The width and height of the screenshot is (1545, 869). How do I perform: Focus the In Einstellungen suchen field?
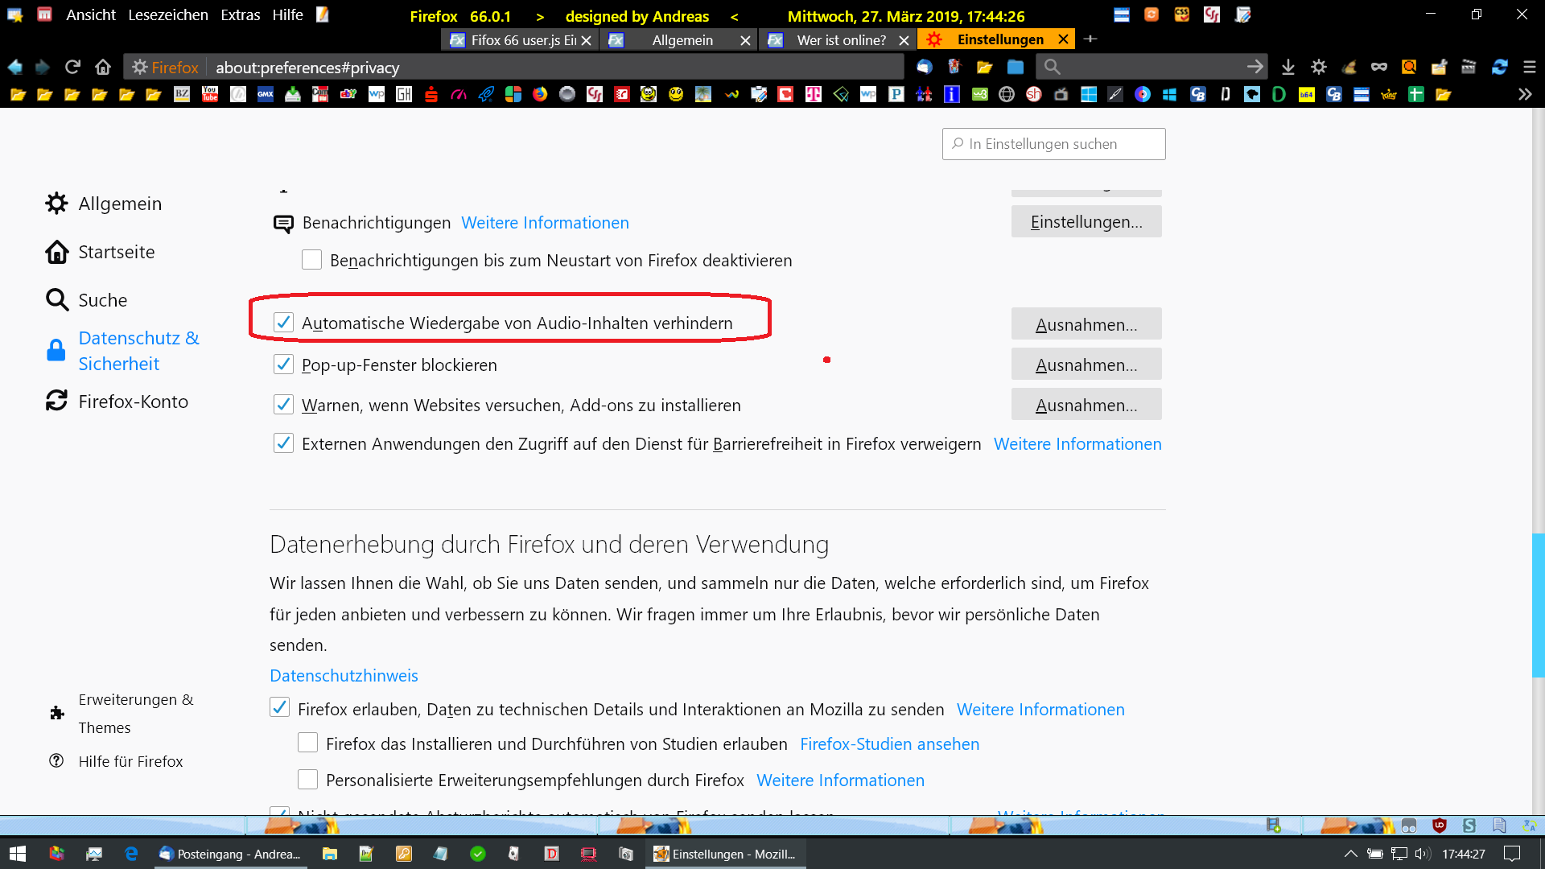pyautogui.click(x=1054, y=144)
